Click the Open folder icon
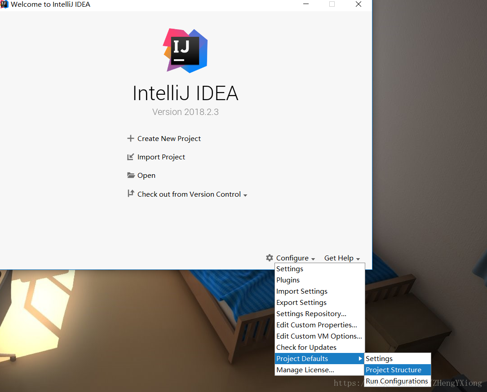The height and width of the screenshot is (392, 487). pos(131,176)
